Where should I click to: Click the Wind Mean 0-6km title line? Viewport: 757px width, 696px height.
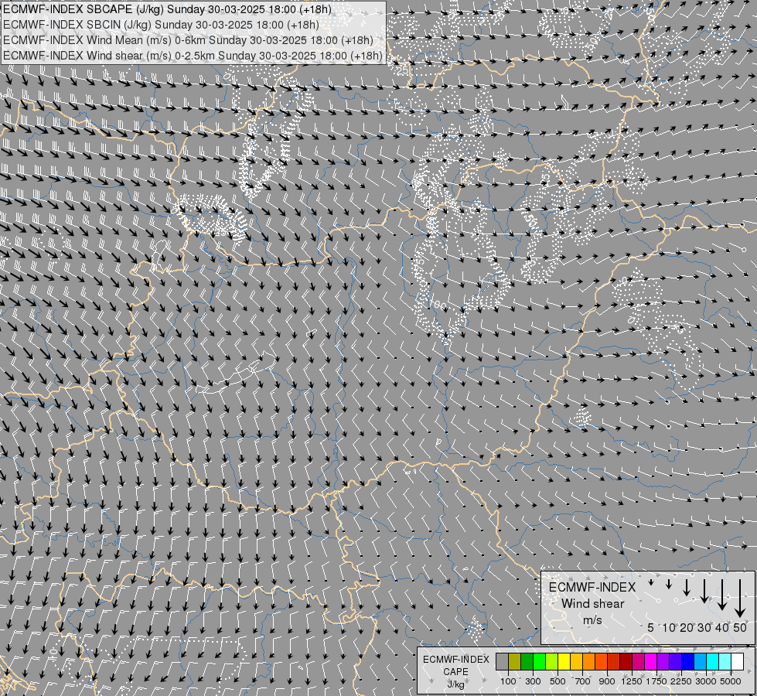coord(189,40)
